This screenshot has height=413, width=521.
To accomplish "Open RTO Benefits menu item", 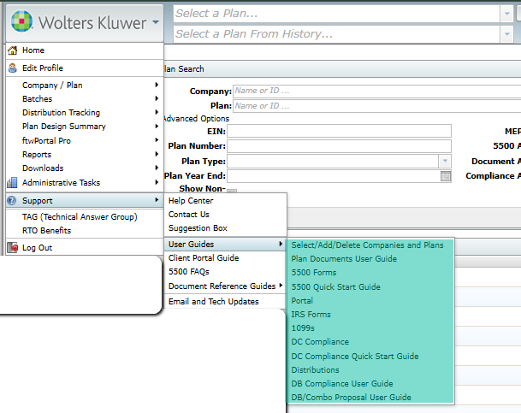I will point(85,230).
